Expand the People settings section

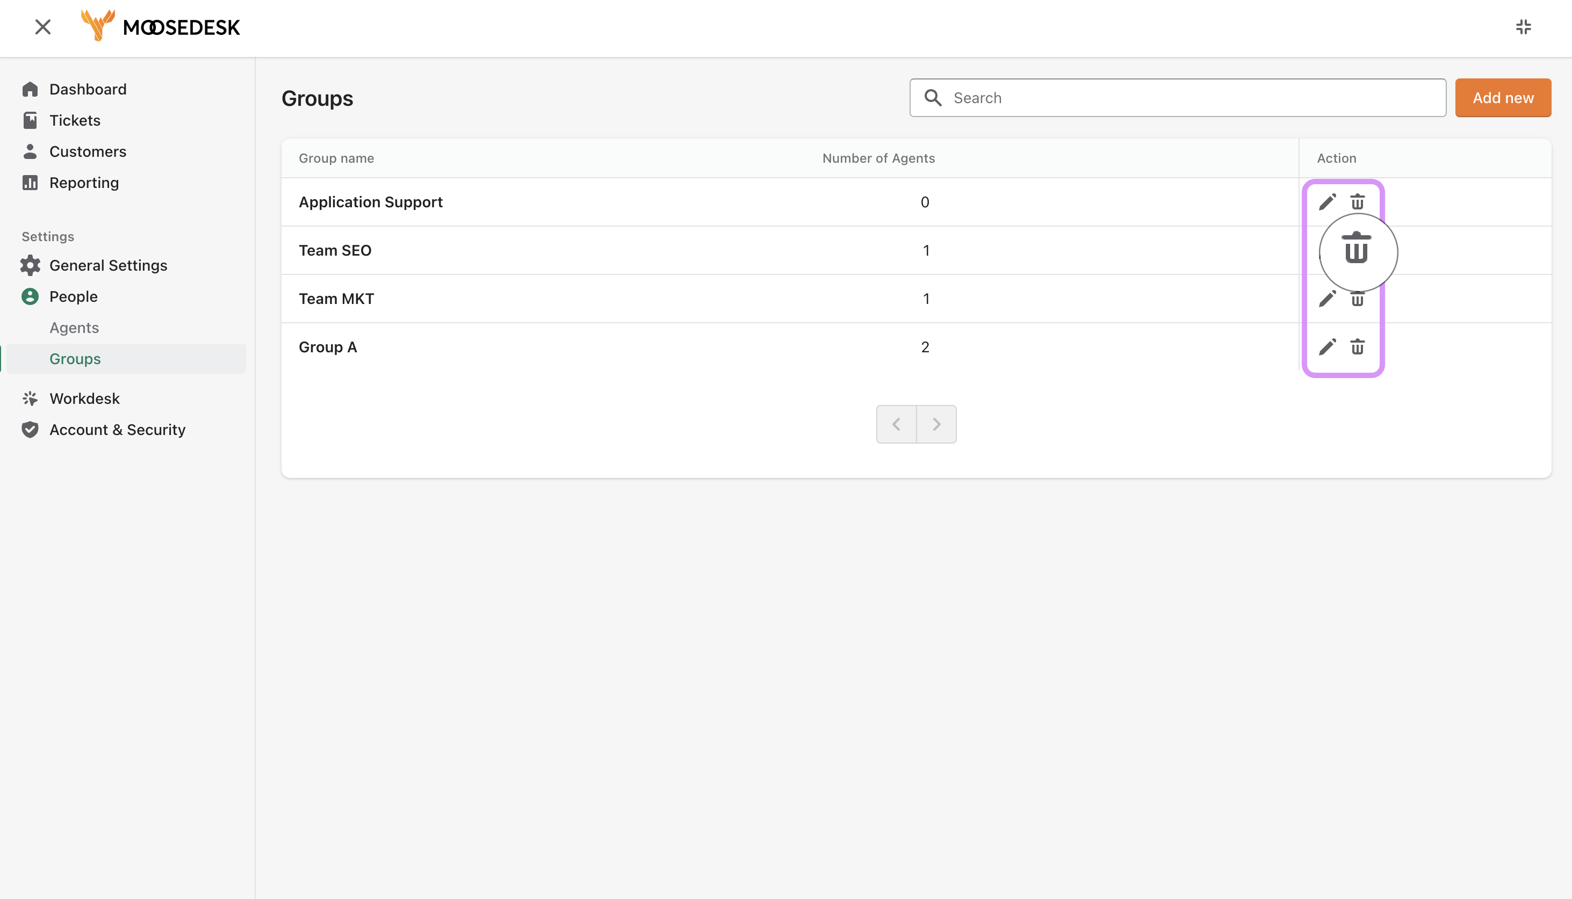pyautogui.click(x=74, y=297)
